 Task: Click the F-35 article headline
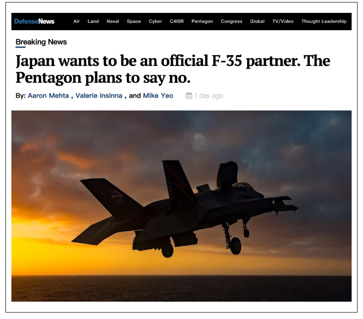pyautogui.click(x=173, y=69)
